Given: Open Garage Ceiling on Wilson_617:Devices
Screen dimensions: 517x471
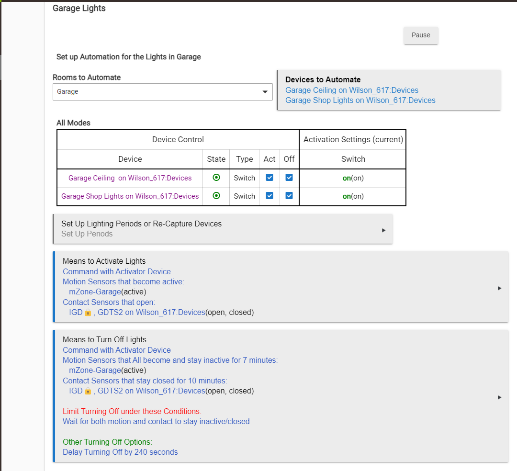Looking at the screenshot, I should (x=352, y=90).
